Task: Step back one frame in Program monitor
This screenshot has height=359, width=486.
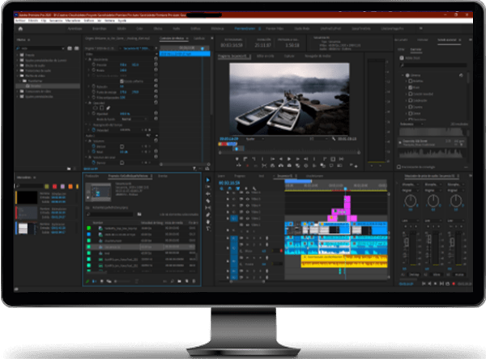Action: (280, 158)
